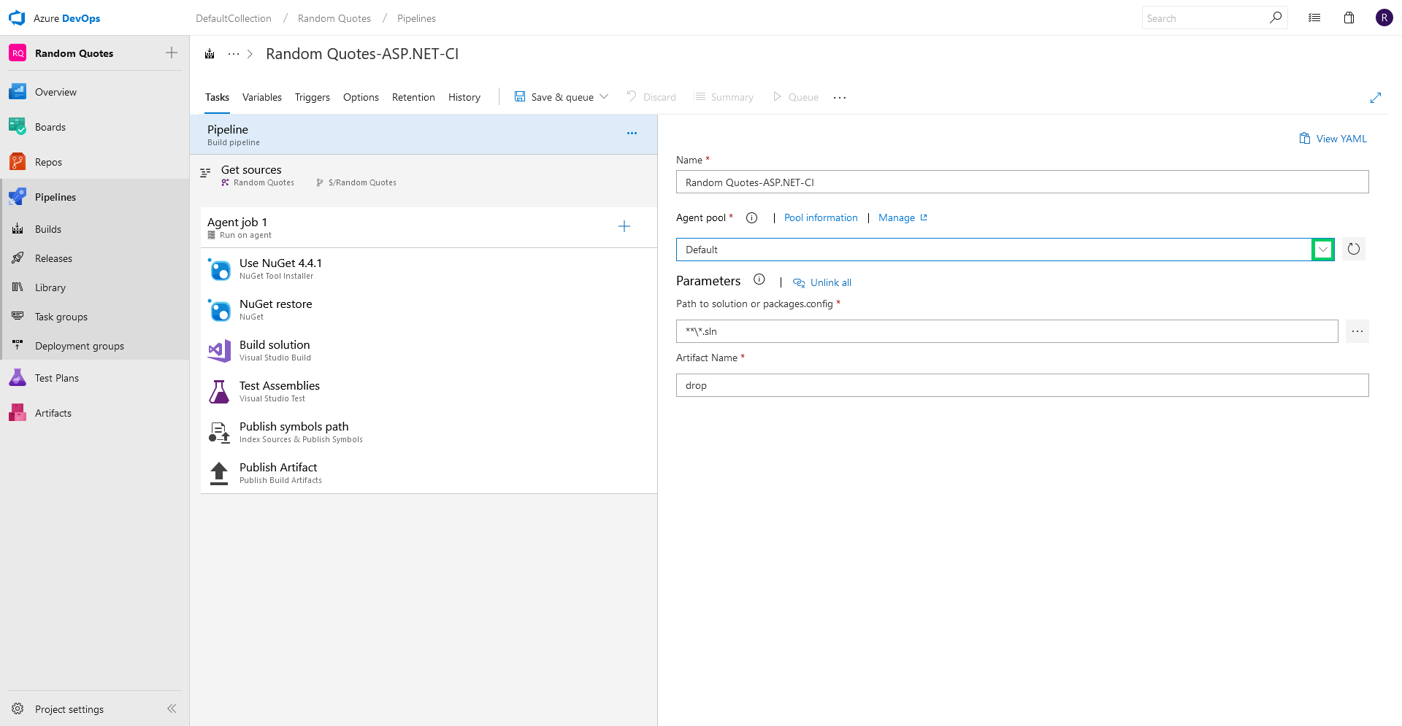The image size is (1402, 726).
Task: Select the Test Assemblies task
Action: (429, 391)
